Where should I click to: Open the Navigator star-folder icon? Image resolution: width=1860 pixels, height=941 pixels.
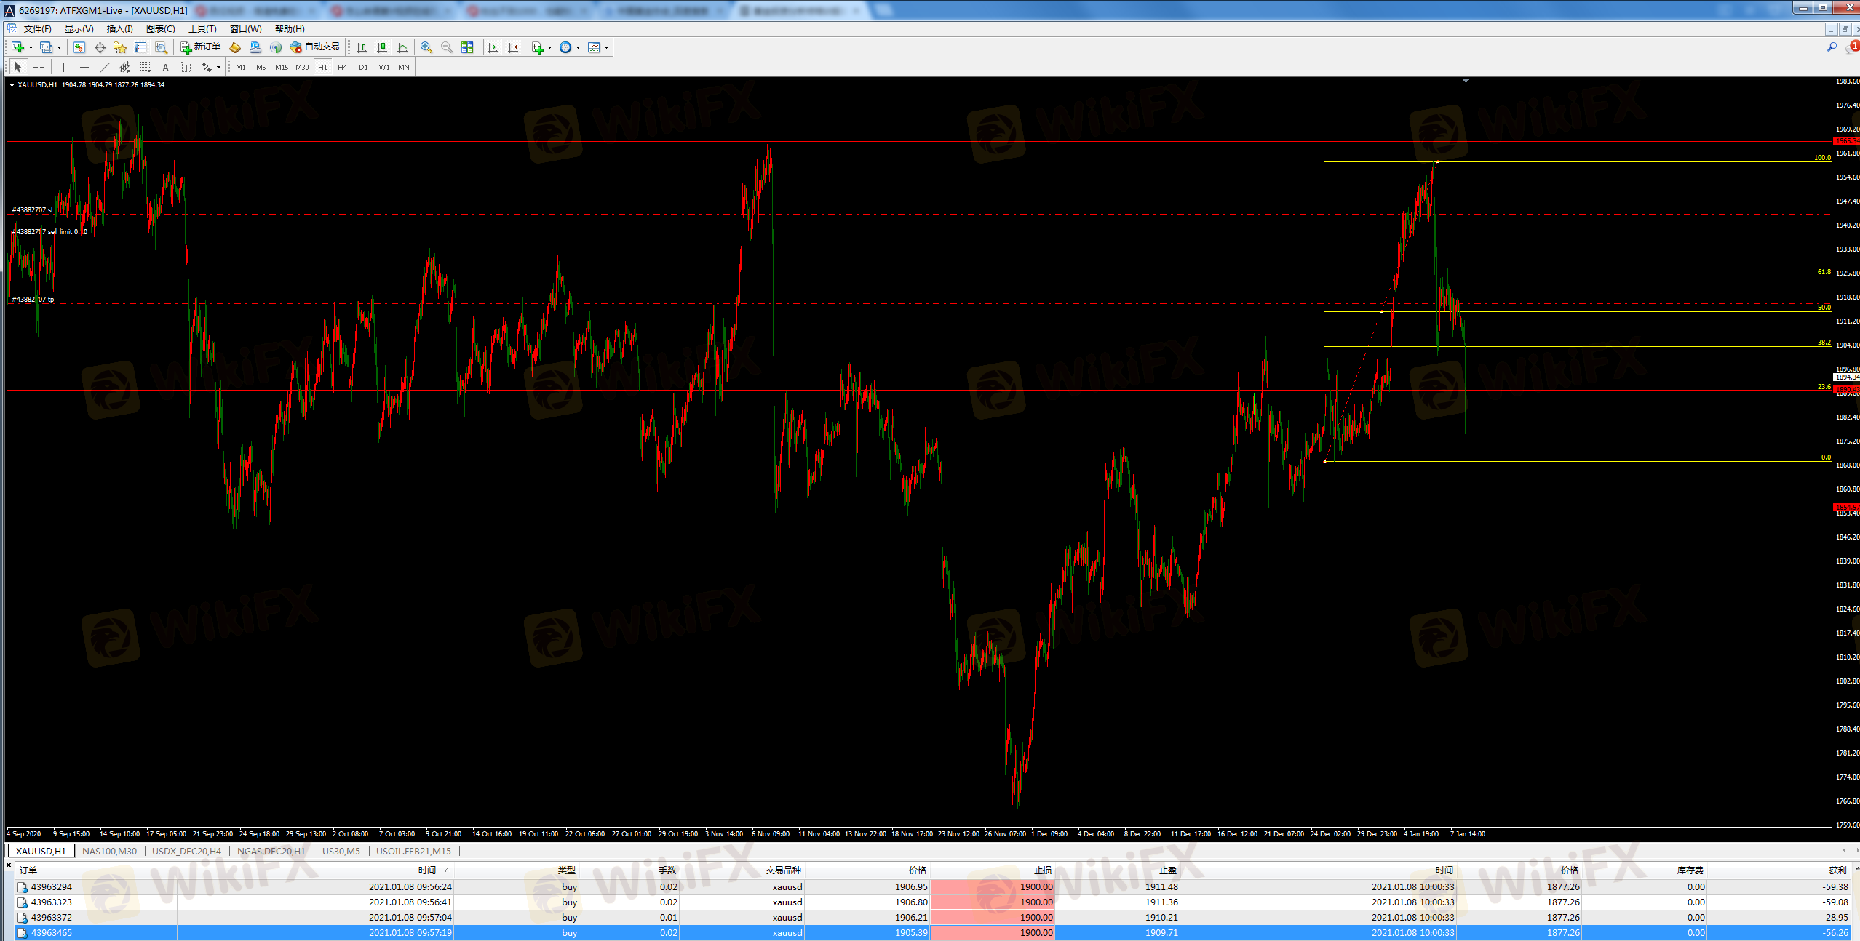[x=120, y=47]
